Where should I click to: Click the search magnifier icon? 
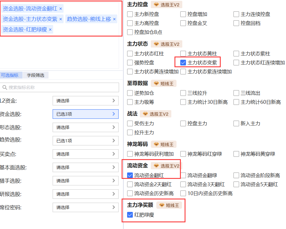tap(5, 88)
